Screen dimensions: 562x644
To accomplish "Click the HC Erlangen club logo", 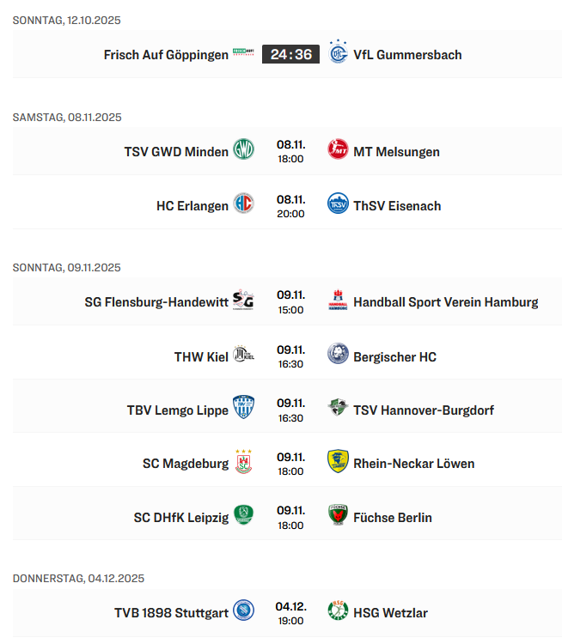I will tap(244, 204).
